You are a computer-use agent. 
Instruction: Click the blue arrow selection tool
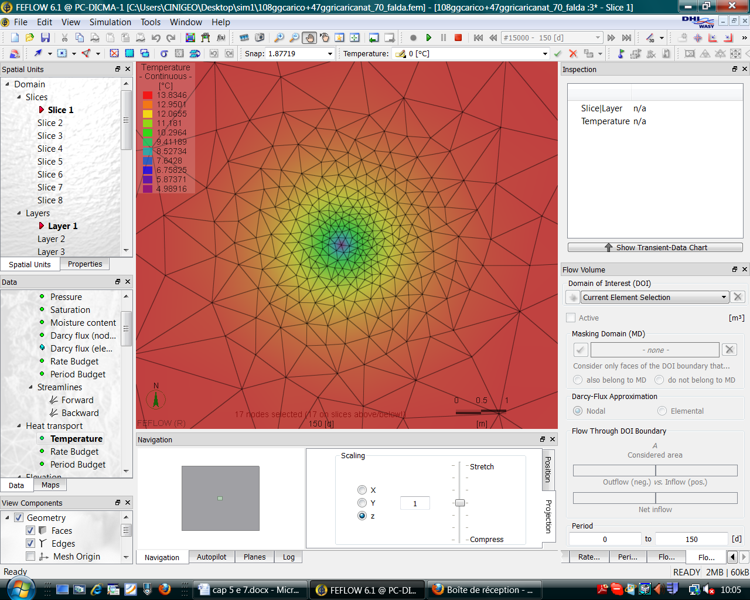[37, 53]
